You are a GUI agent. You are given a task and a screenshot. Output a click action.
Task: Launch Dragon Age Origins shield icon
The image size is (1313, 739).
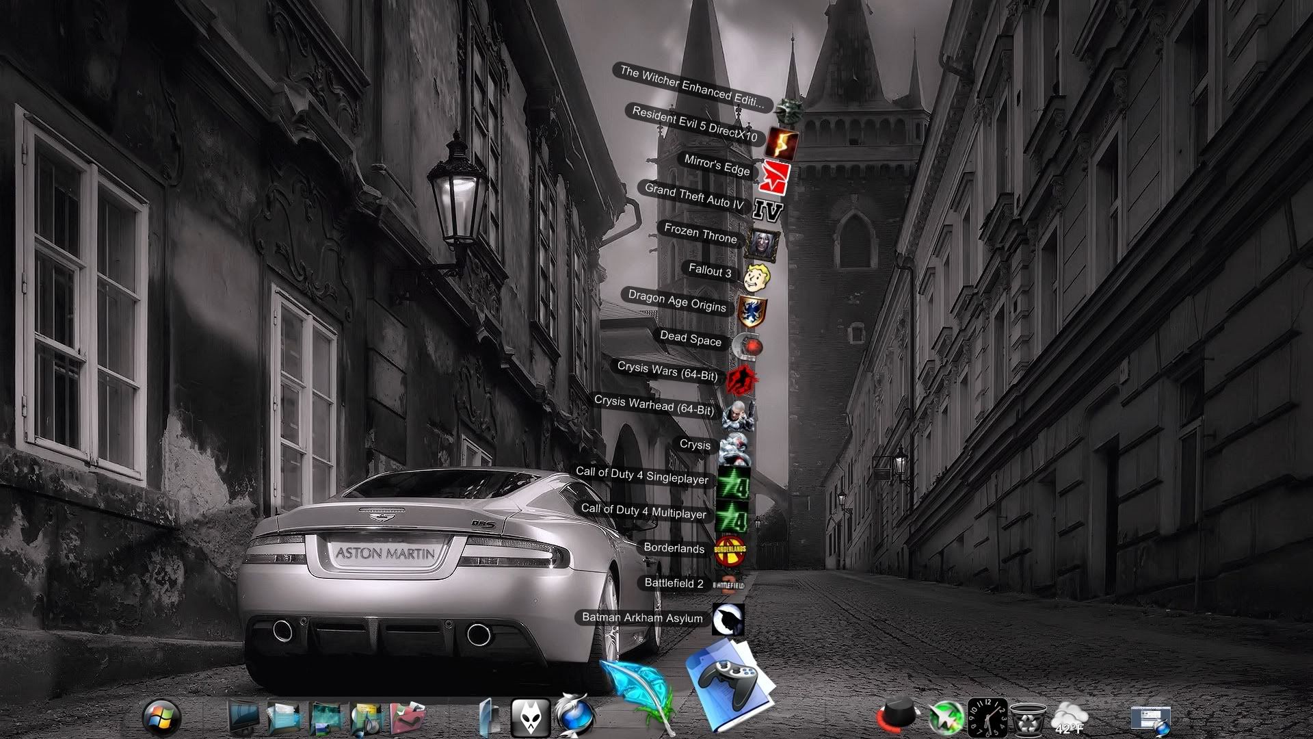tap(752, 312)
